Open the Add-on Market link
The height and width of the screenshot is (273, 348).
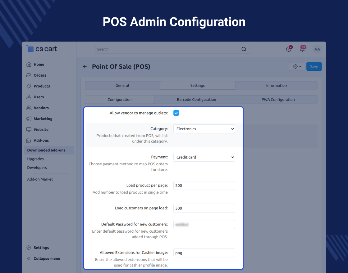(40, 179)
